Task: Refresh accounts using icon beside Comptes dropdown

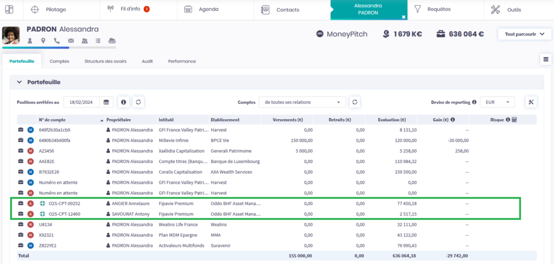Action: pos(354,102)
